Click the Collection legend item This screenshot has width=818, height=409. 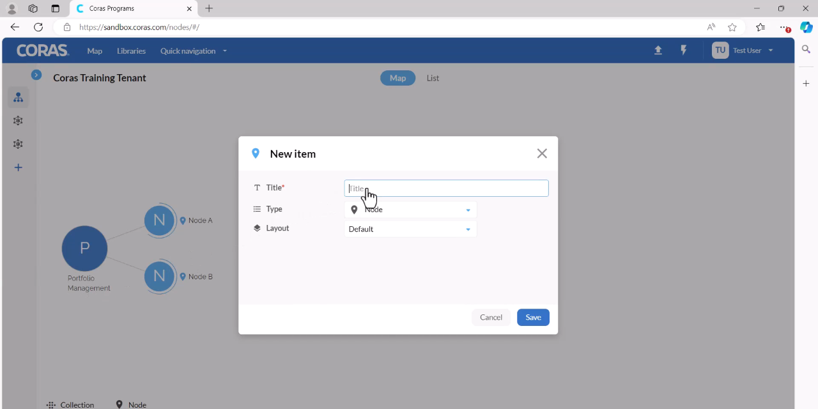pyautogui.click(x=70, y=405)
